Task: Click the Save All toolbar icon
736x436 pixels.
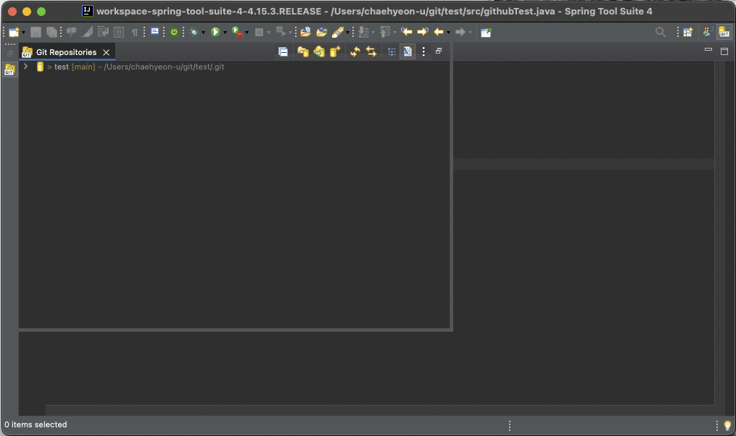Action: click(x=51, y=33)
